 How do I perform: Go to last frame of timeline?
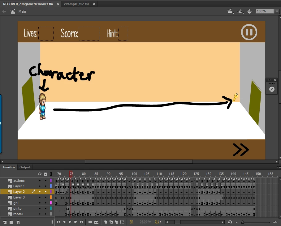point(81,222)
